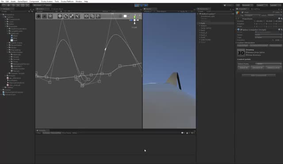
Task: Open the spline Type dropdown
Action: coord(268,37)
